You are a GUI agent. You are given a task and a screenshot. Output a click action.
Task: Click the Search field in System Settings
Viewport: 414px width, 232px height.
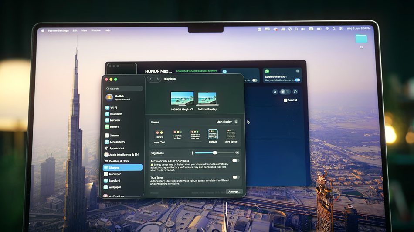point(124,89)
